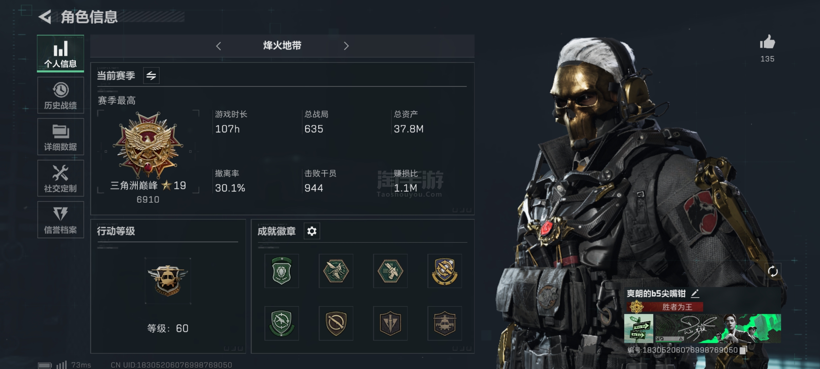Click the 三角洲巅峰 rank medal
The image size is (820, 369).
(x=148, y=145)
